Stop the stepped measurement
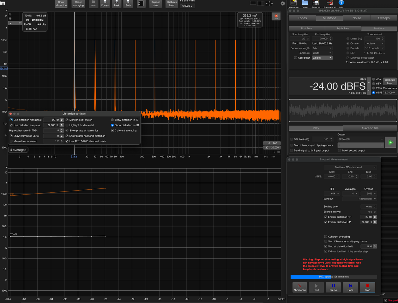 [367, 287]
